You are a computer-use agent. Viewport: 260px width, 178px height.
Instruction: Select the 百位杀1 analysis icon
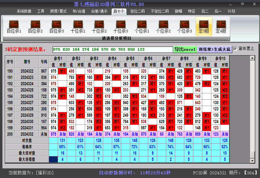pyautogui.click(x=14, y=26)
